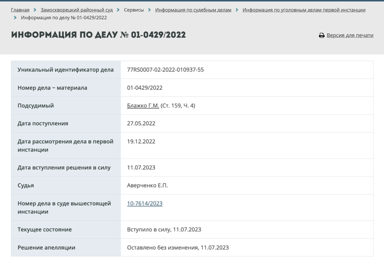The height and width of the screenshot is (260, 384).
Task: Click the article text (Ст. 159, Ч. 4)
Action: pyautogui.click(x=178, y=105)
